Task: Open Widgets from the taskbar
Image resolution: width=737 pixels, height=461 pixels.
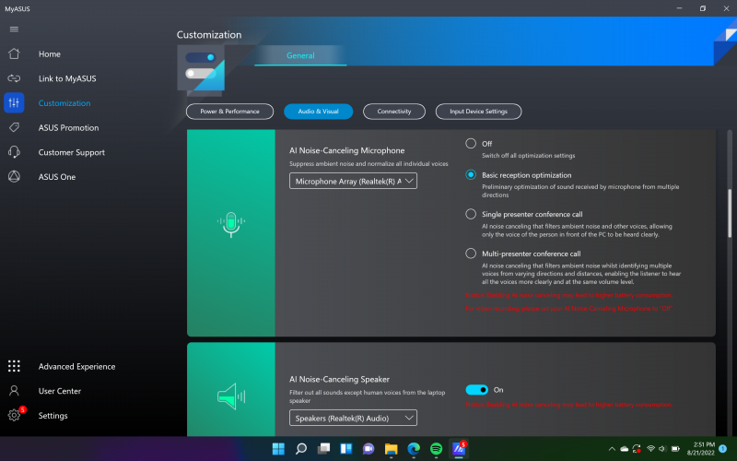Action: 346,449
